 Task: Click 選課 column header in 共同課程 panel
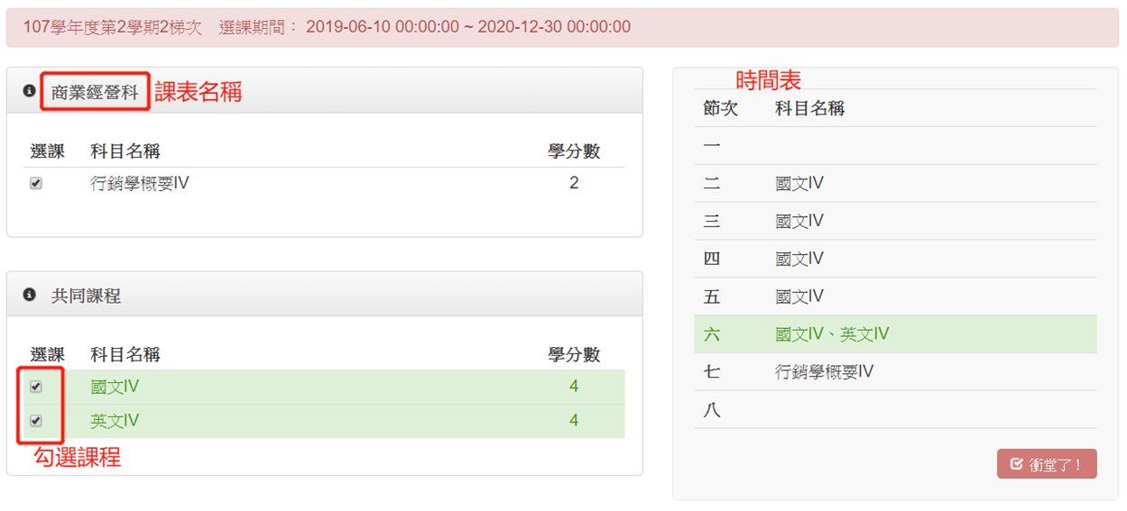[48, 354]
